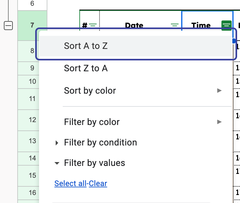240x203 pixels.
Task: Select row 7 header
Action: 32,25
